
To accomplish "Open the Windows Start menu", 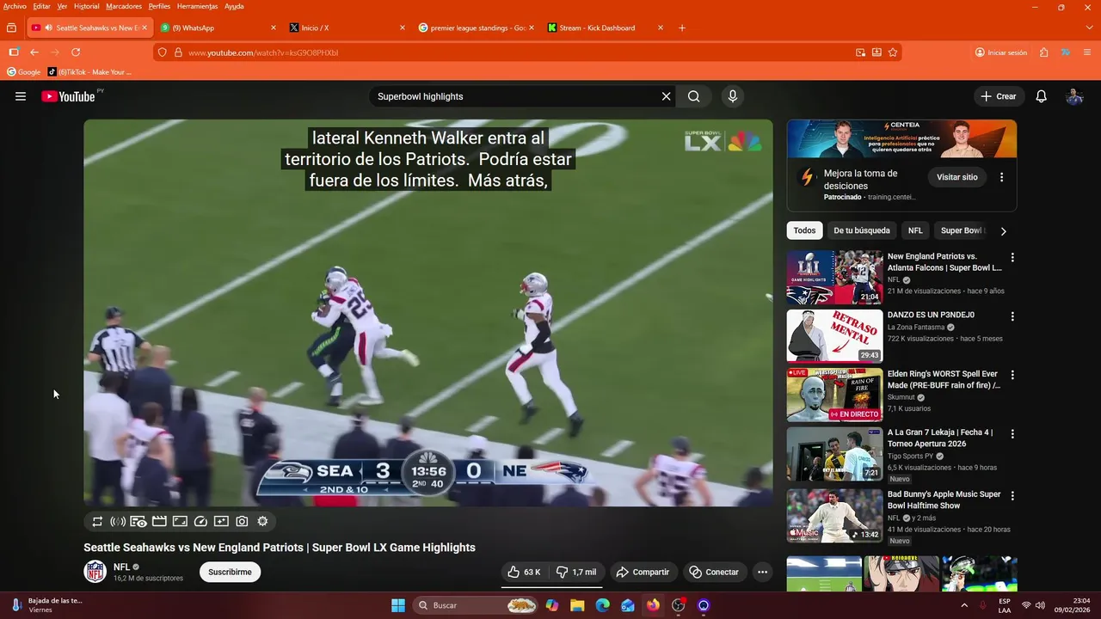I will 398,605.
